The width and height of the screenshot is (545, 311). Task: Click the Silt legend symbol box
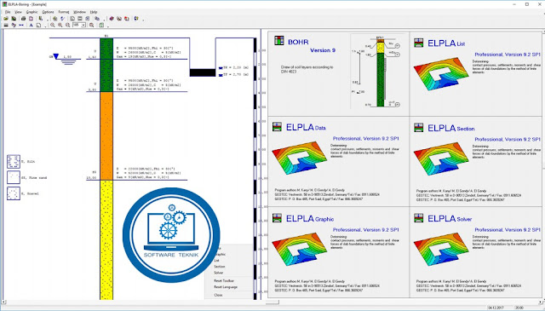tap(14, 161)
